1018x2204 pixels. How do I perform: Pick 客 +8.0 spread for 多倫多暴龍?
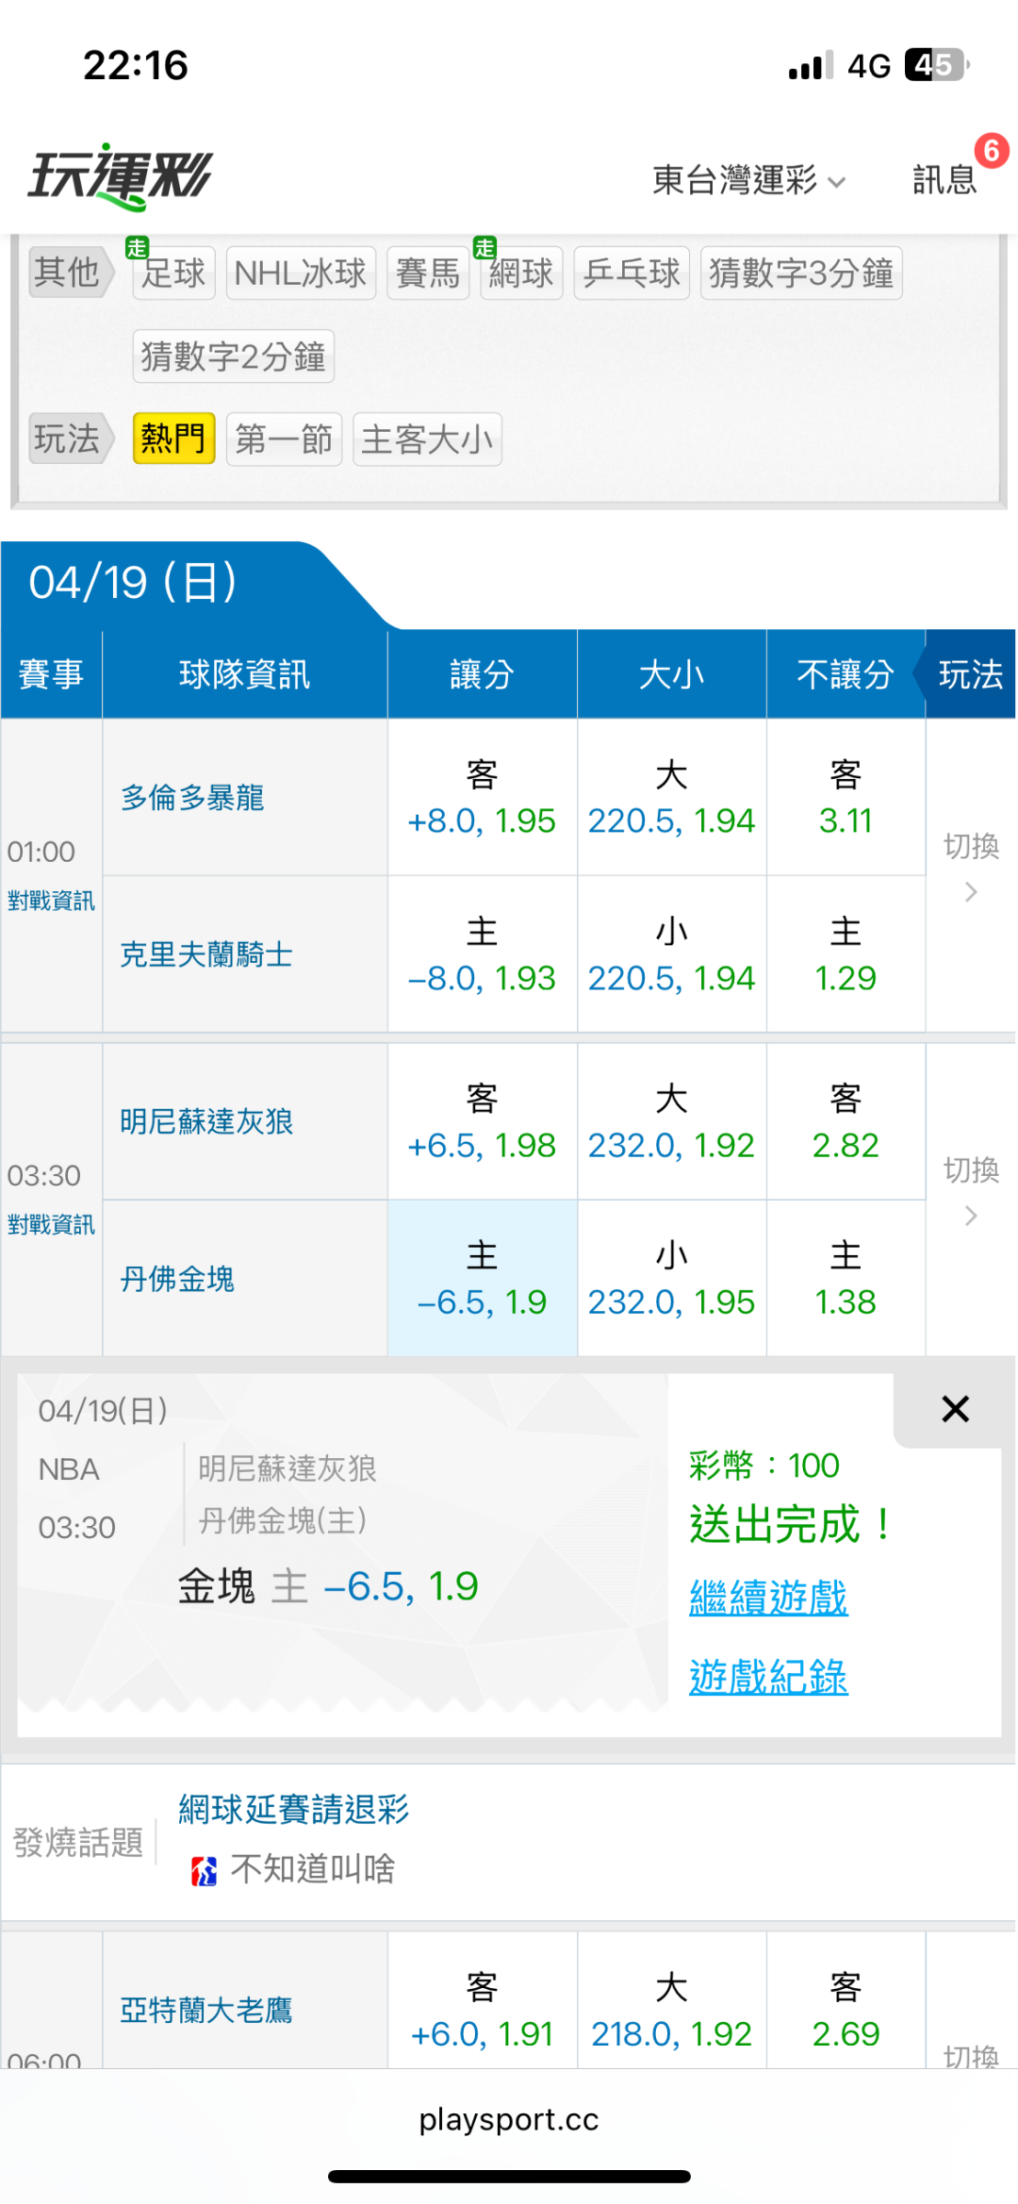coord(482,798)
